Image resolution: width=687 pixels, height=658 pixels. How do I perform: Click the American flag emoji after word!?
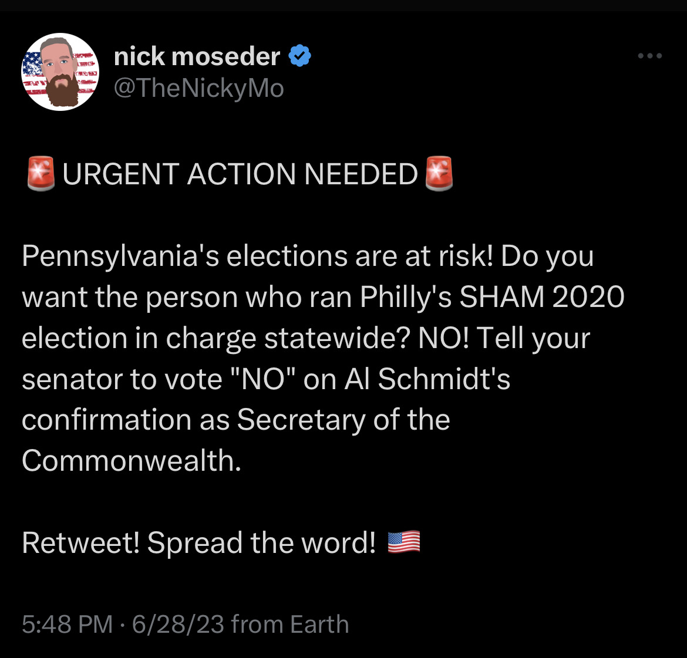(404, 542)
